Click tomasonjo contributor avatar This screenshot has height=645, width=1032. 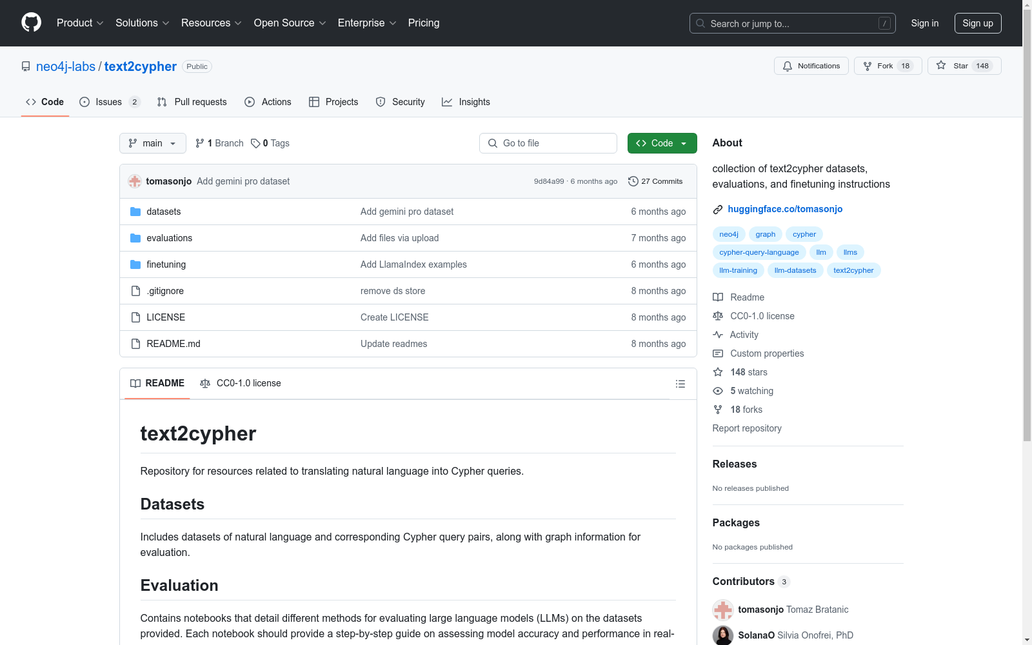coord(723,610)
